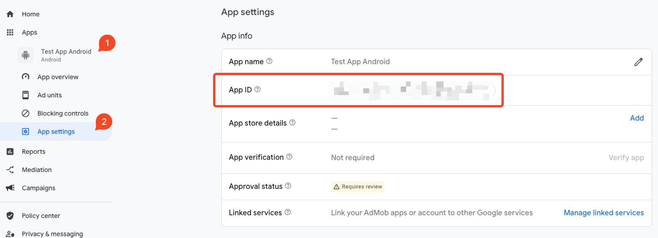The height and width of the screenshot is (238, 658).
Task: Select Test App Android in sidebar
Action: [x=66, y=55]
